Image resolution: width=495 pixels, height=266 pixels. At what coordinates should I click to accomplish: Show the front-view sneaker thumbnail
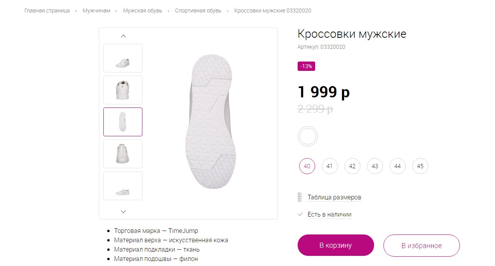(x=123, y=154)
